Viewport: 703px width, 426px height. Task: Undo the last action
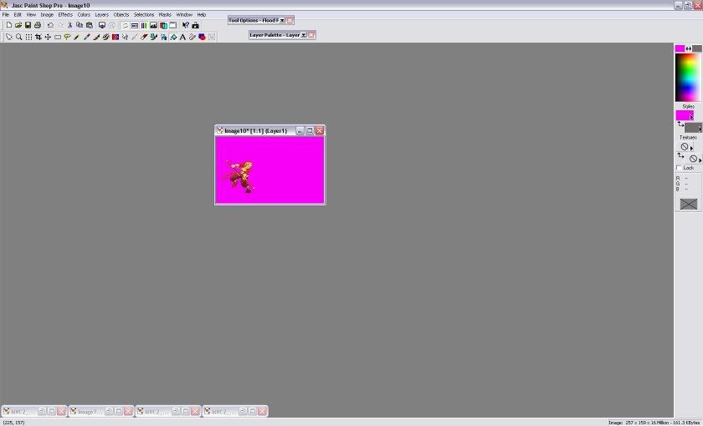point(50,26)
